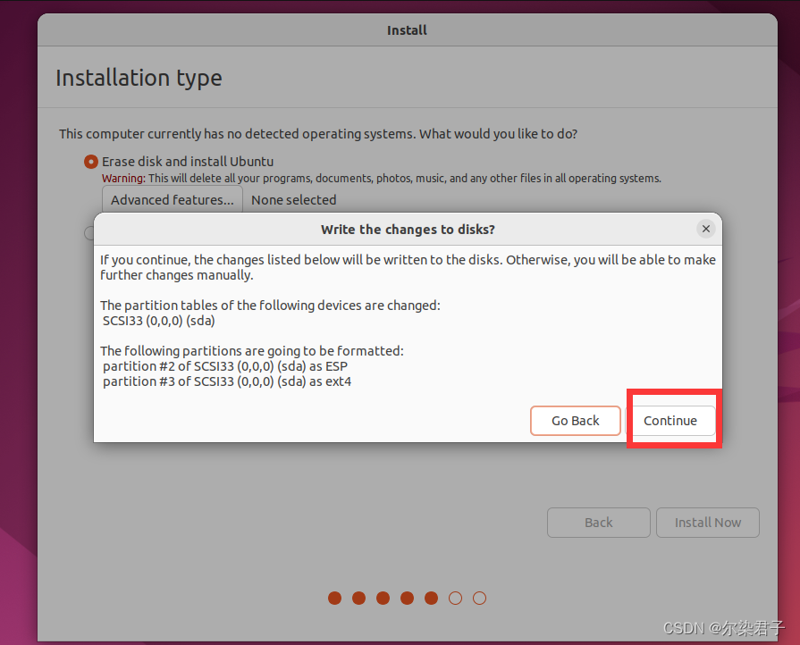Open Advanced features options

click(173, 200)
